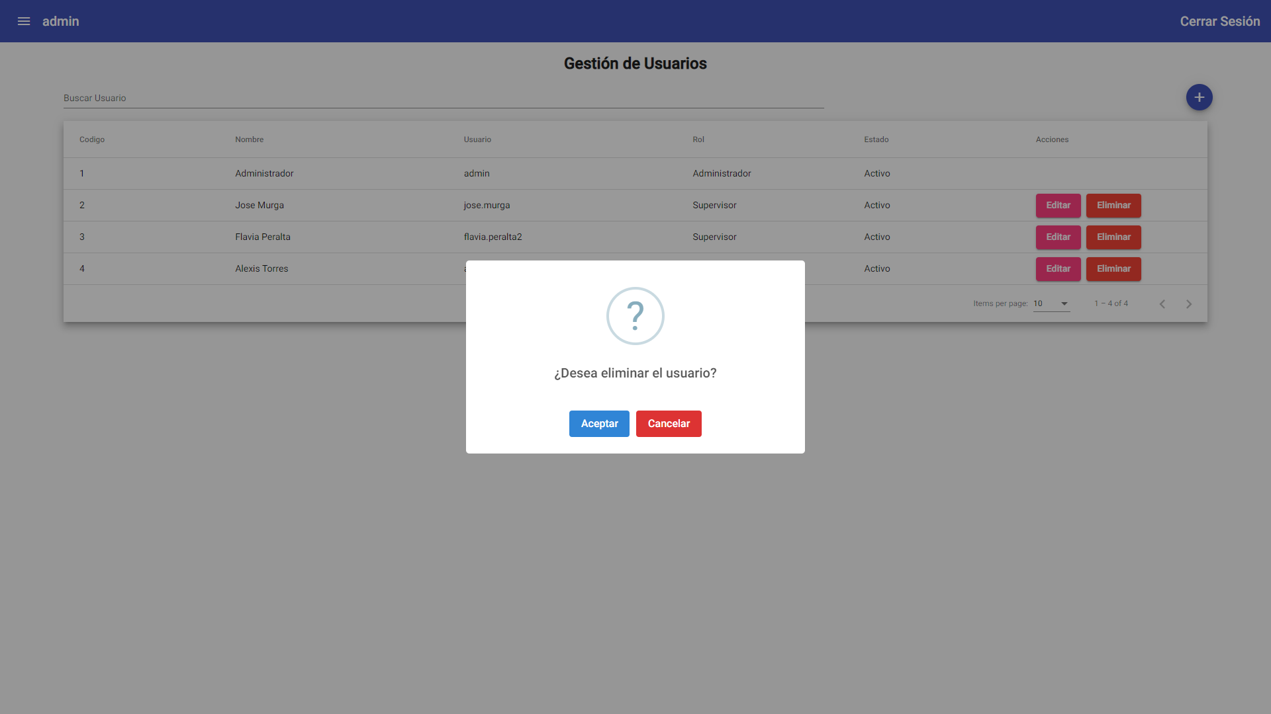The image size is (1271, 714).
Task: Click the admin title in the top bar
Action: point(60,21)
